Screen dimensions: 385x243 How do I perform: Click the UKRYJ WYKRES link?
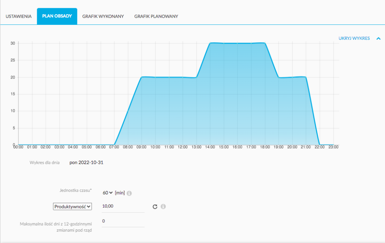354,38
